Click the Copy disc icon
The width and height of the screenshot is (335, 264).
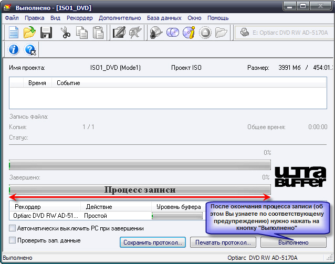click(173, 33)
